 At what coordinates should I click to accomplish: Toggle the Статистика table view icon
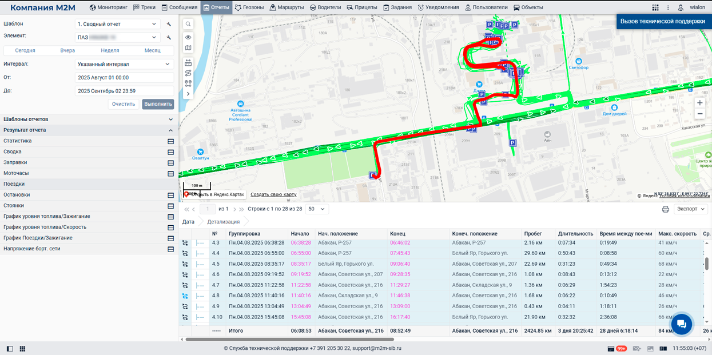pyautogui.click(x=170, y=141)
